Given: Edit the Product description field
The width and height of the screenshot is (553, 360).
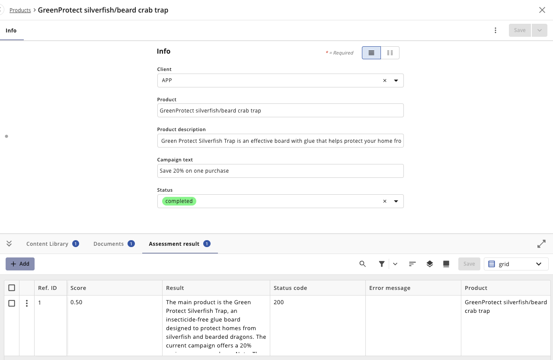Looking at the screenshot, I should (280, 141).
